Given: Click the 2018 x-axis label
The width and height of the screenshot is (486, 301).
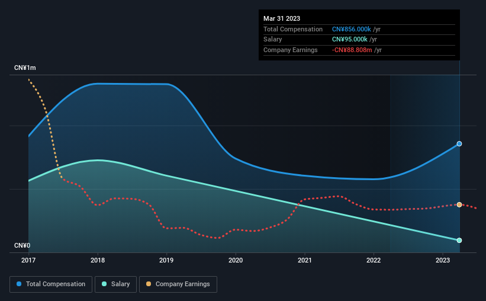Looking at the screenshot, I should click(98, 260).
